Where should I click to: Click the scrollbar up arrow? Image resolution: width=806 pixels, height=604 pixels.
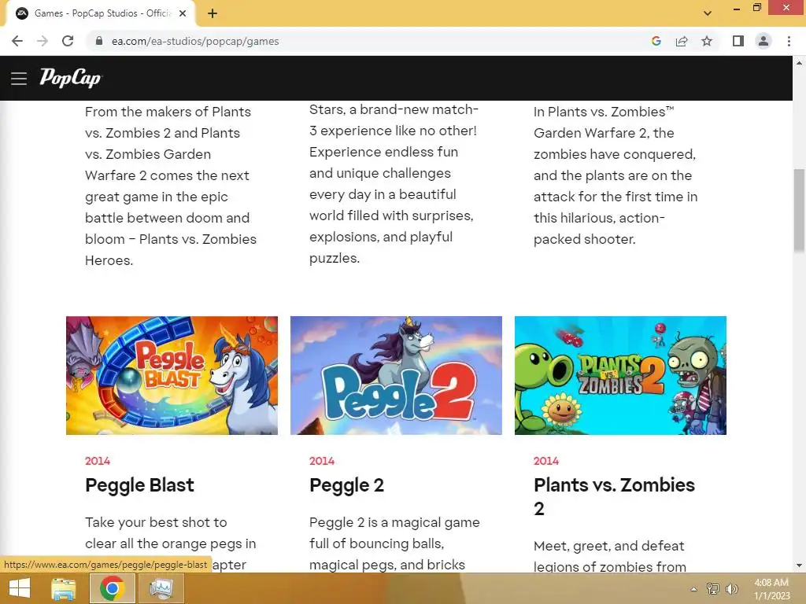[799, 63]
